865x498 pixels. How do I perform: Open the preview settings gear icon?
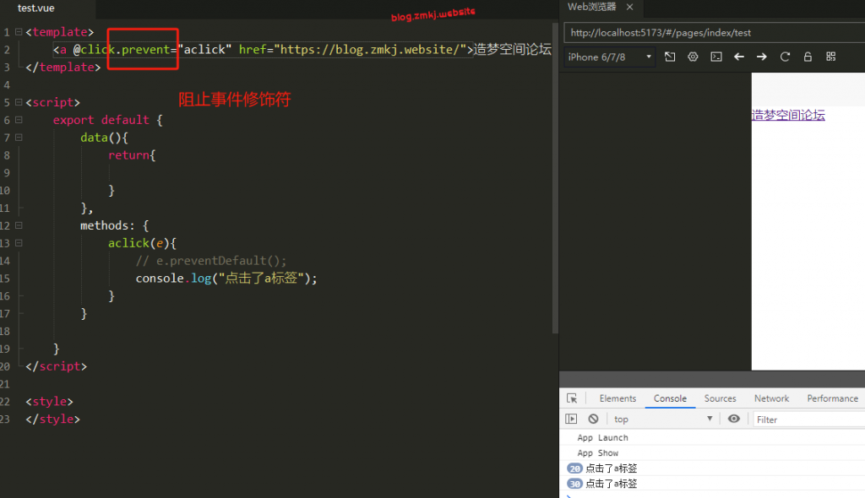click(693, 57)
